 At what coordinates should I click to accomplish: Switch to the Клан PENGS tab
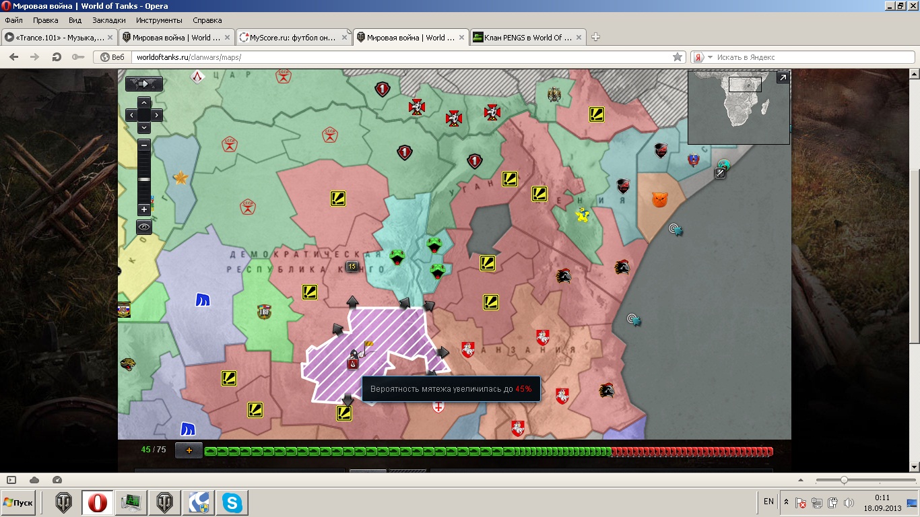[528, 38]
